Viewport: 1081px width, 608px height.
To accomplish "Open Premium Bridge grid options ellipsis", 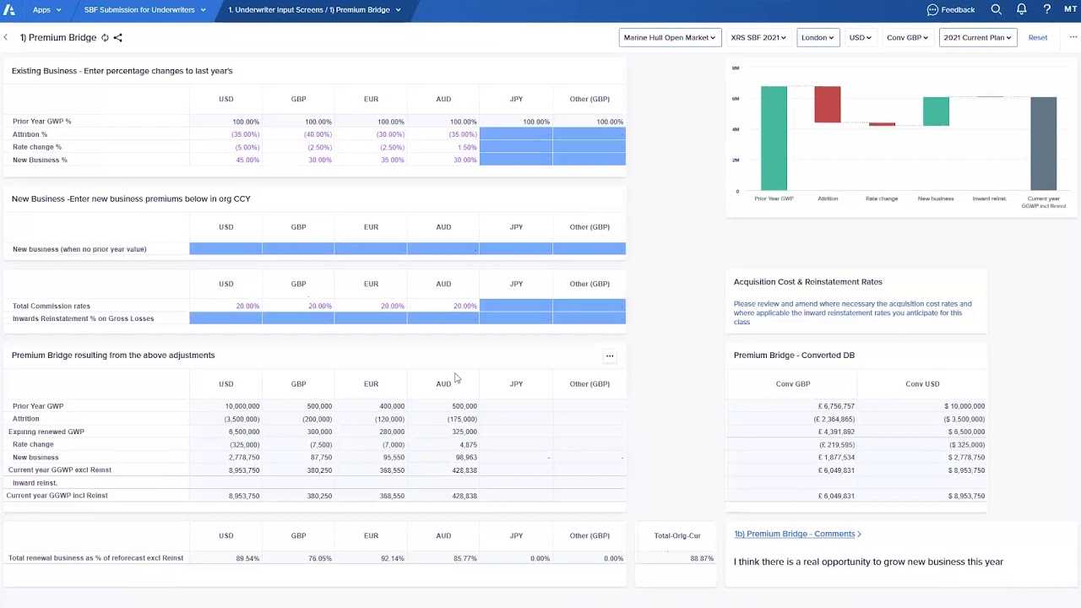I will pos(610,356).
